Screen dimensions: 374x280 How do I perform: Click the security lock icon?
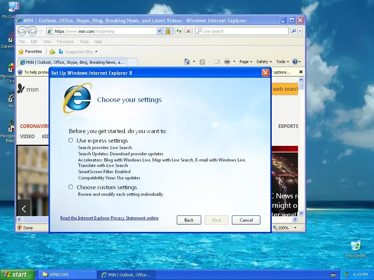(168, 31)
